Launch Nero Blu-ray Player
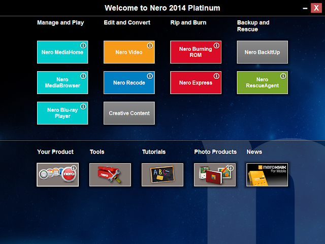Image resolution: width=325 pixels, height=244 pixels. tap(62, 113)
